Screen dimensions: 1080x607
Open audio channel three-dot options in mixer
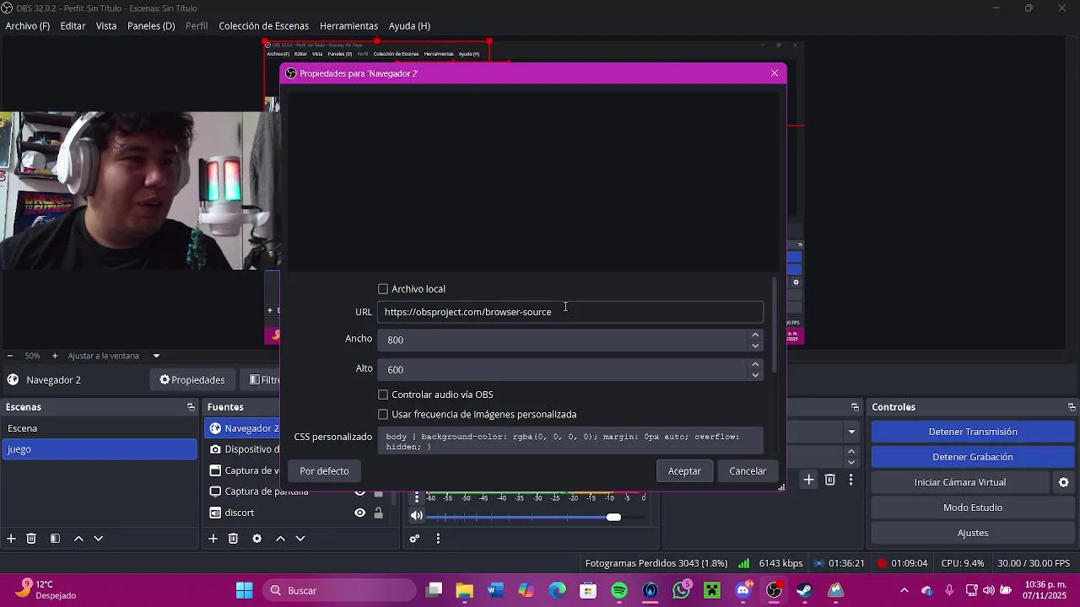(x=416, y=498)
